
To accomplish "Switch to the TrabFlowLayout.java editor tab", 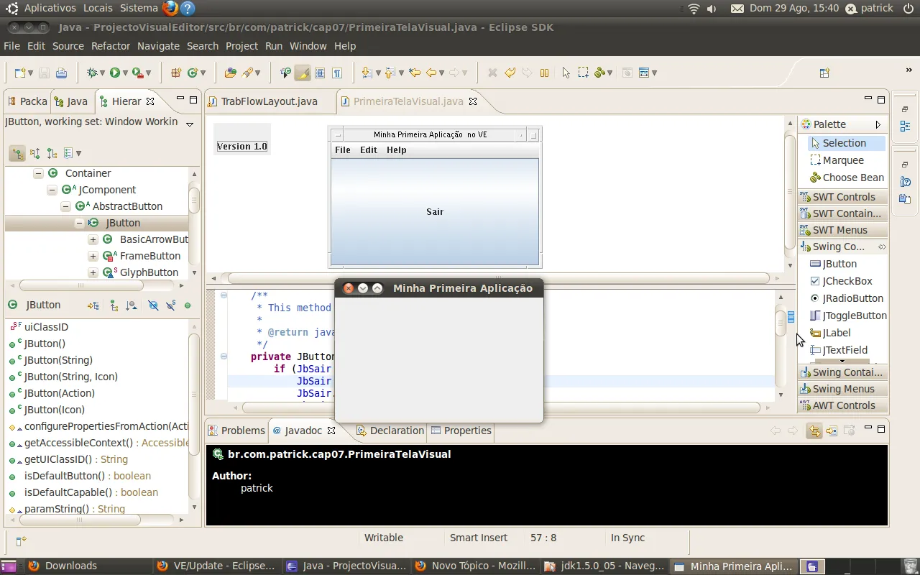I will 268,101.
